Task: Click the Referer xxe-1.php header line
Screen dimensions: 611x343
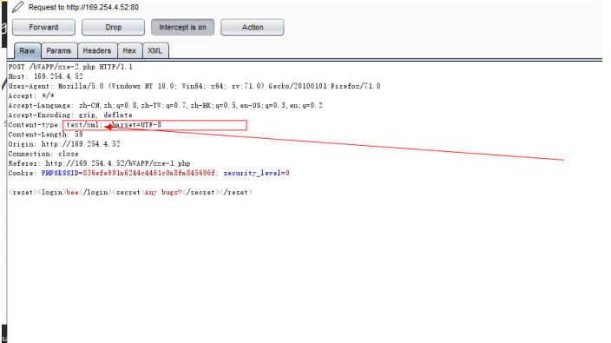Action: 99,163
